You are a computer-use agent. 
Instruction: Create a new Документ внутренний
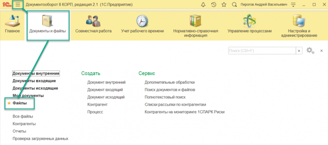106,82
